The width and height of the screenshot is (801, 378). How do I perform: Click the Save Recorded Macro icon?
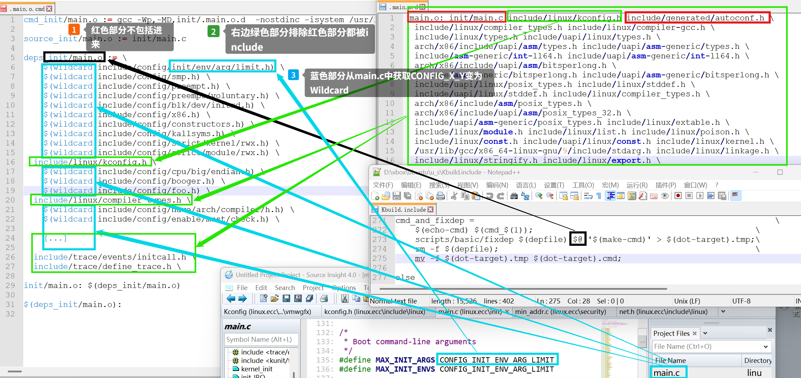coord(722,196)
